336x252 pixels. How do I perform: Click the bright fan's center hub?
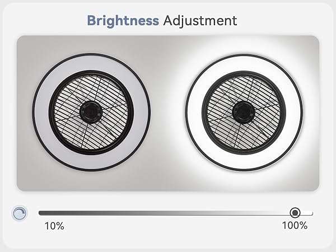point(244,113)
